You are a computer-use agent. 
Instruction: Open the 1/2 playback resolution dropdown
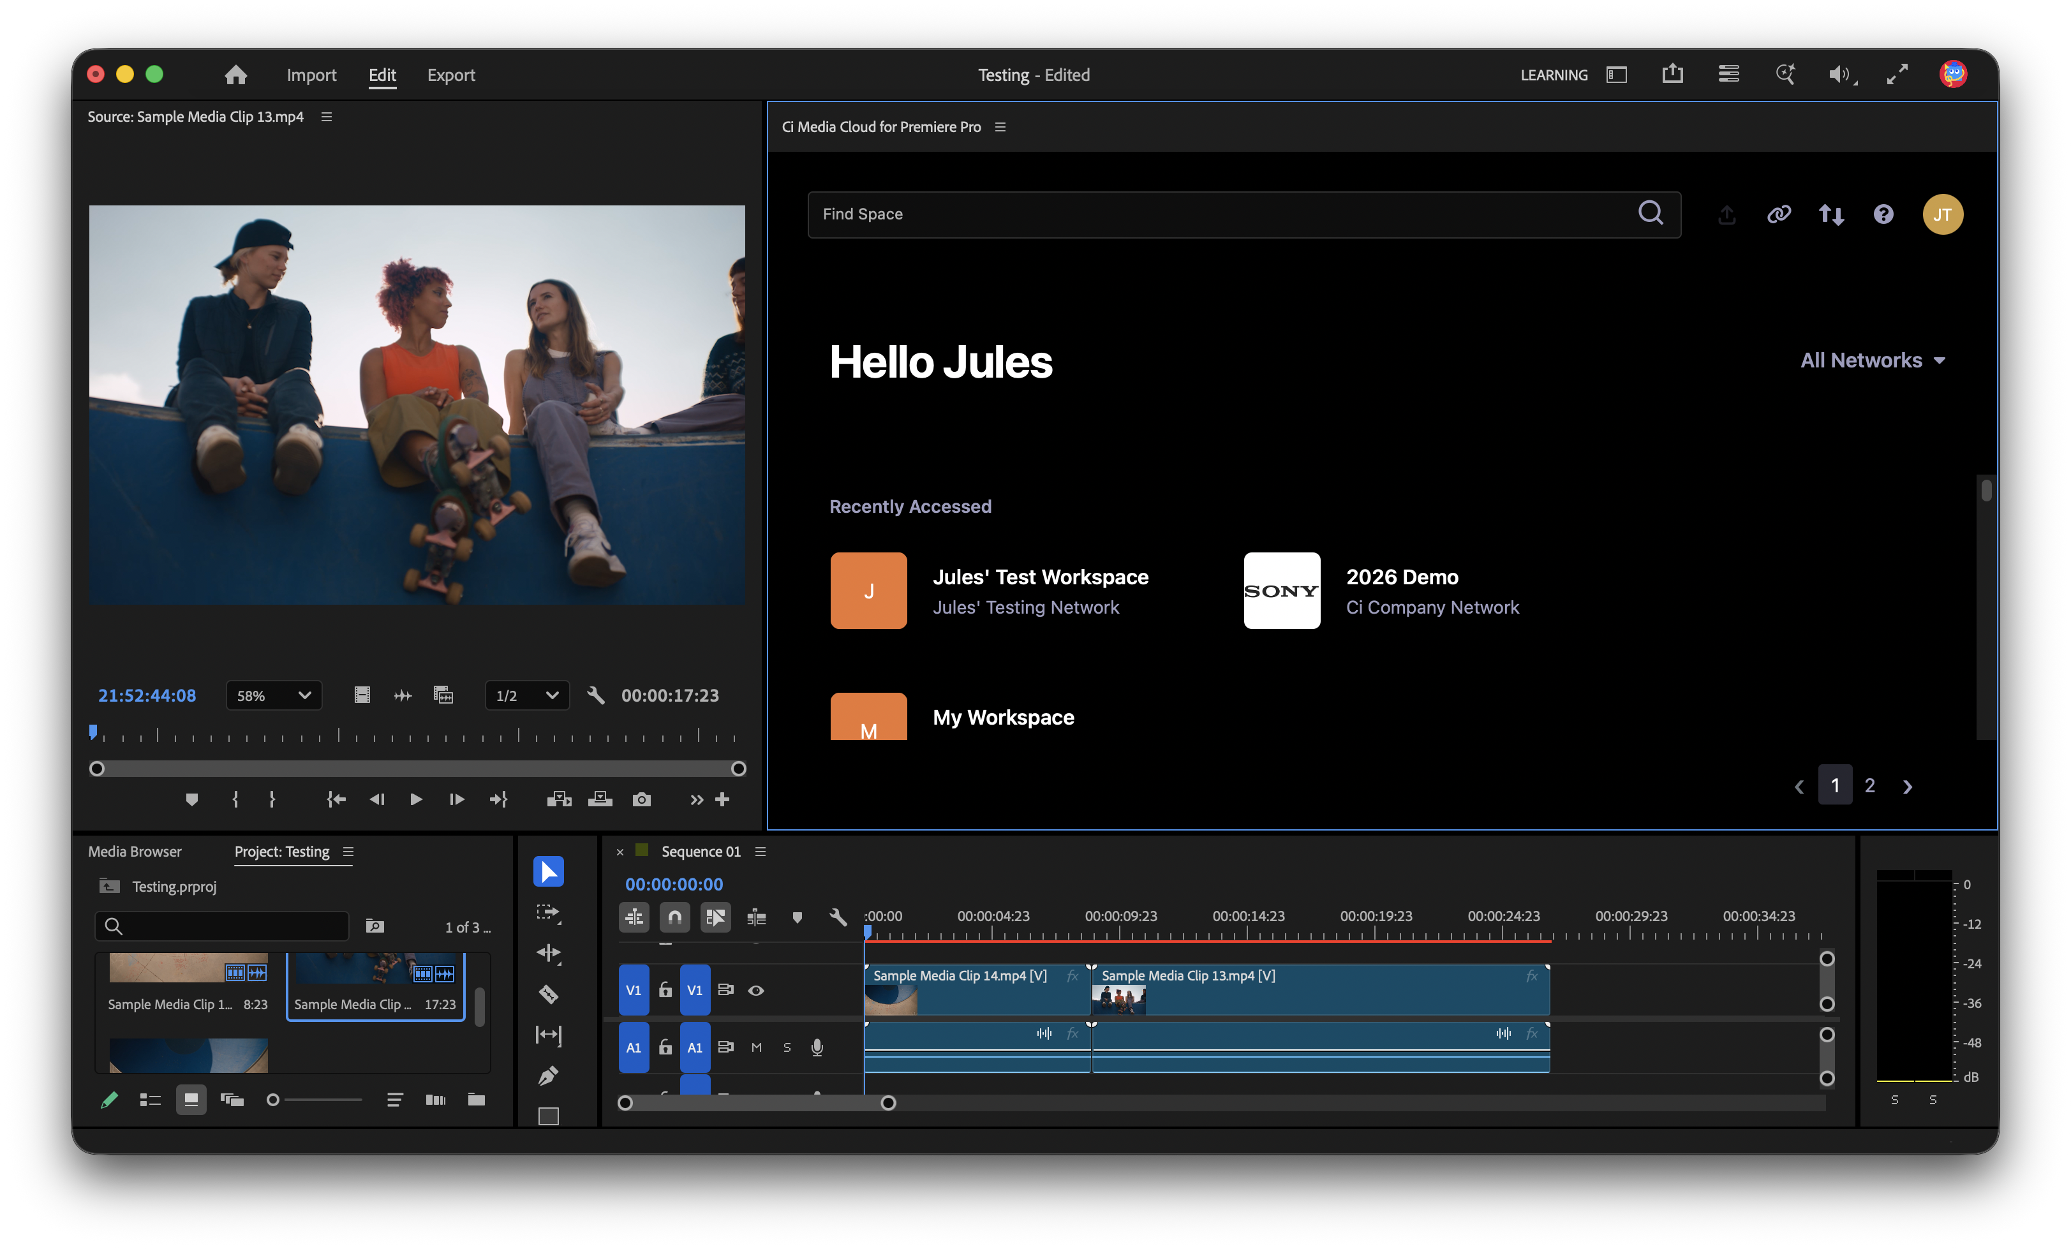(527, 696)
